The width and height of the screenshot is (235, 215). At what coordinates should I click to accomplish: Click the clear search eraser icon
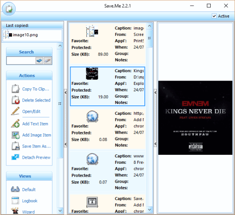48,61
